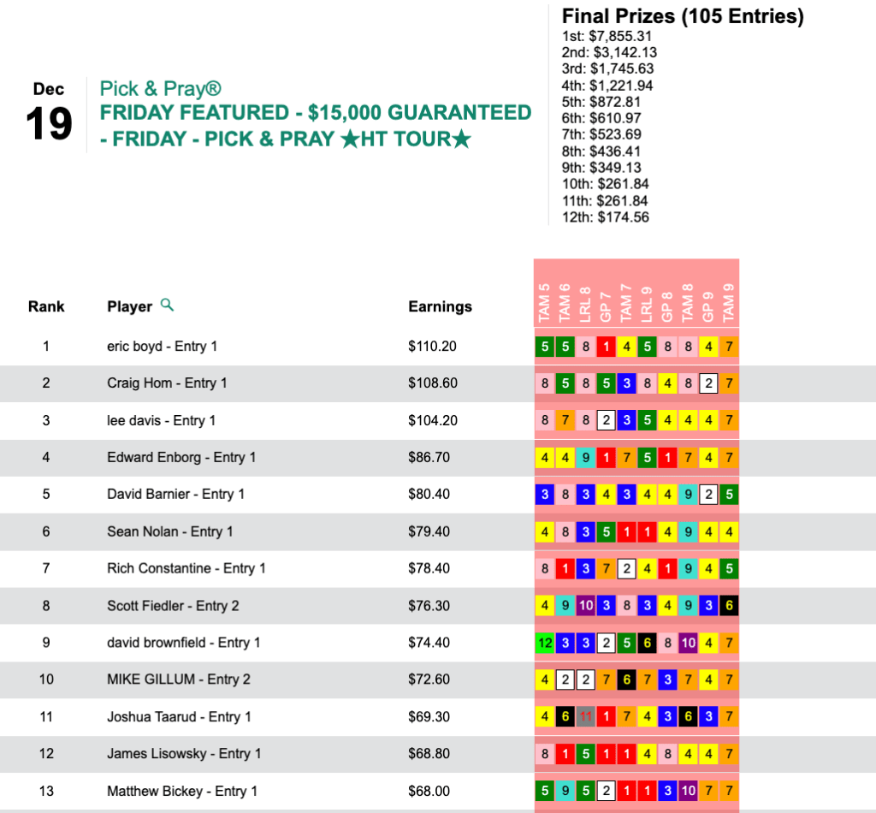Click the Earnings column header
The image size is (876, 813).
[x=440, y=306]
